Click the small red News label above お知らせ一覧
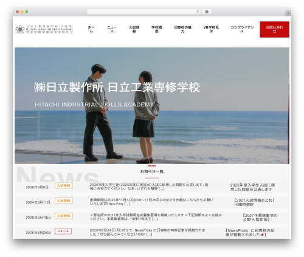This screenshot has height=257, width=304. click(152, 166)
